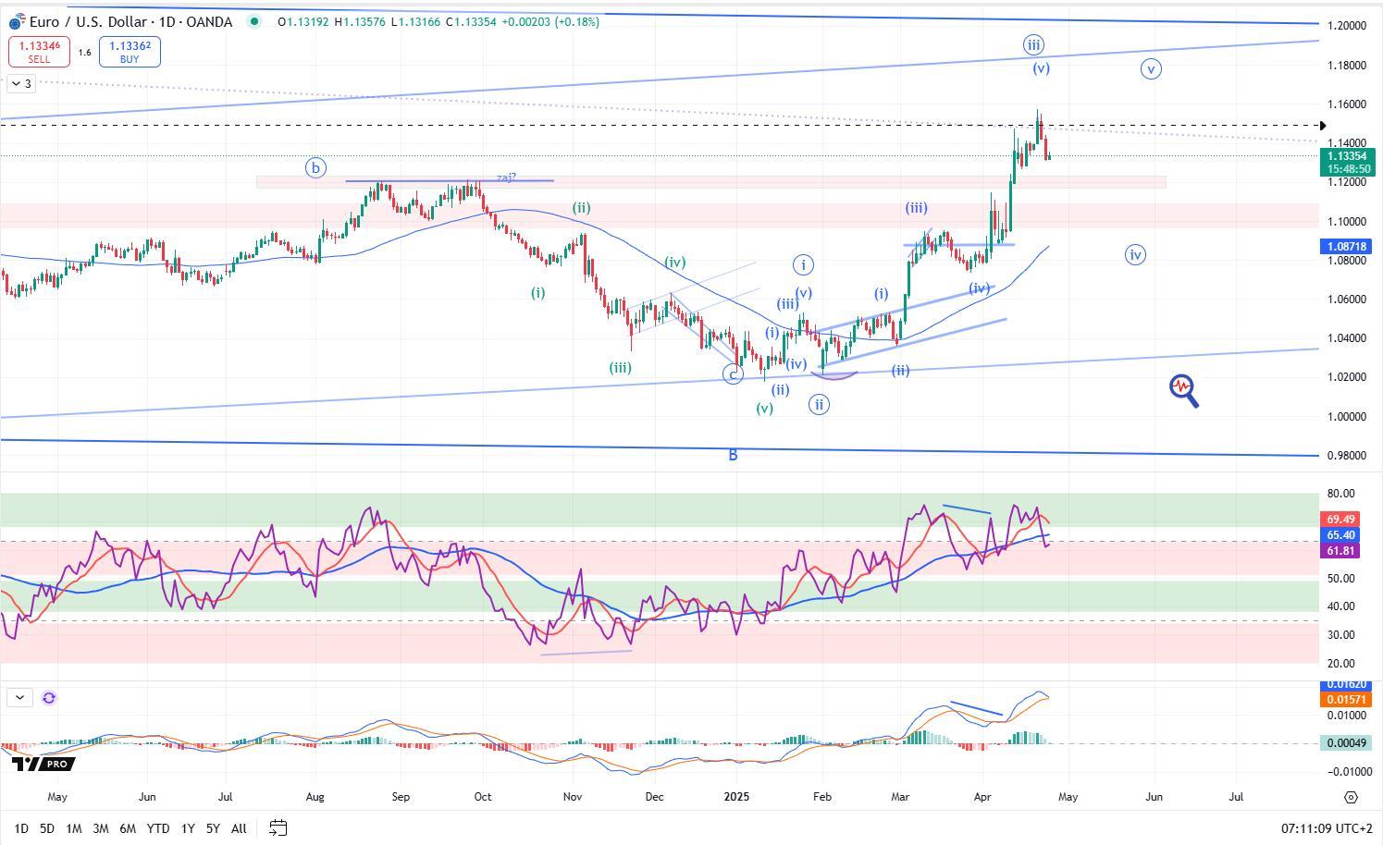
Task: Click the moving average value label 1.08718
Action: (x=1347, y=247)
